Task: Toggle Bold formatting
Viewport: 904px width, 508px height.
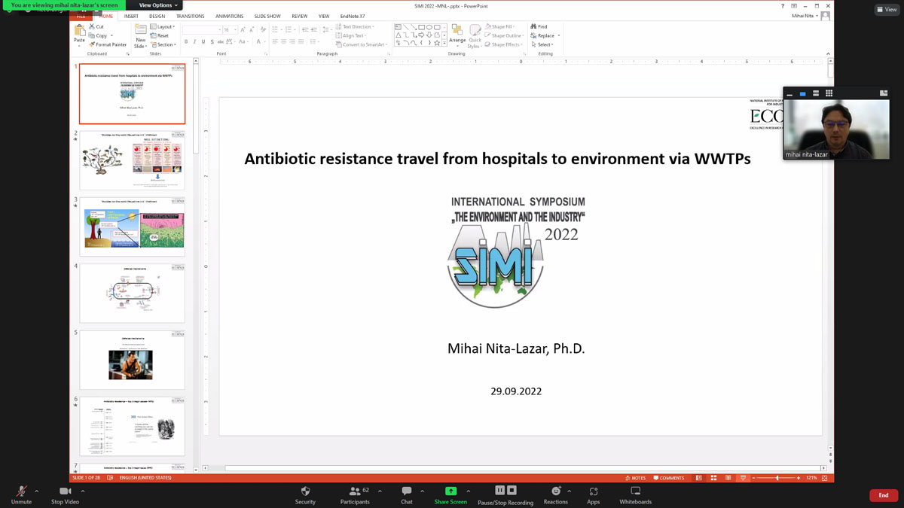Action: tap(186, 42)
